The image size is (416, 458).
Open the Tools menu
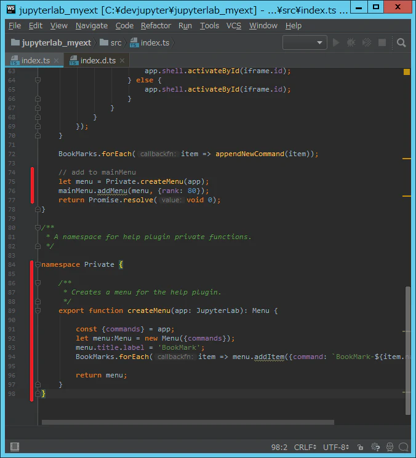[209, 26]
